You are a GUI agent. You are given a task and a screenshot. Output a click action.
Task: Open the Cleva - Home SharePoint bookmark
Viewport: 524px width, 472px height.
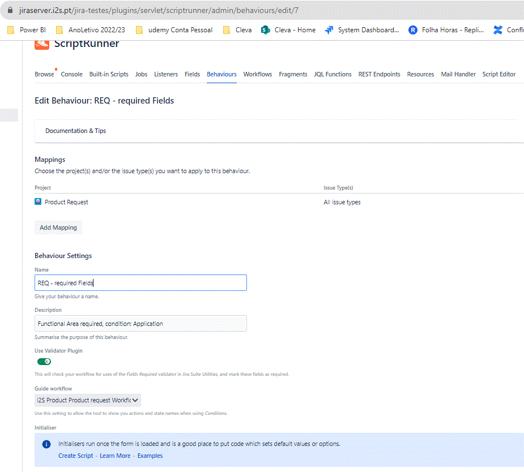click(x=288, y=30)
